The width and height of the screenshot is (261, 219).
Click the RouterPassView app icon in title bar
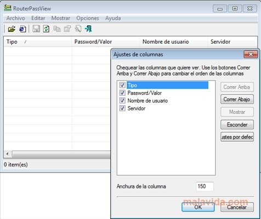tap(8, 8)
